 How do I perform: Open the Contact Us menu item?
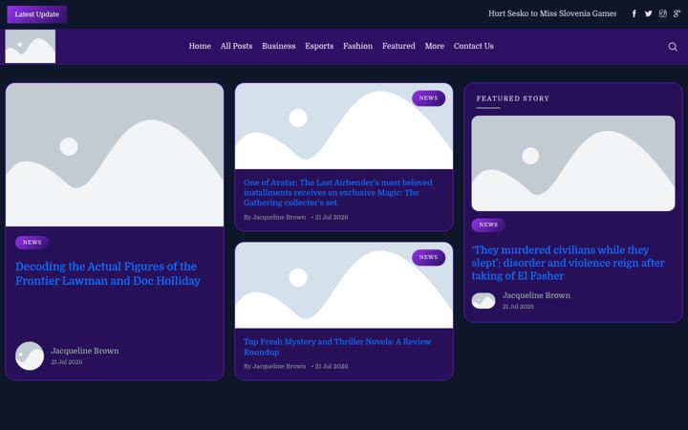[x=473, y=46]
